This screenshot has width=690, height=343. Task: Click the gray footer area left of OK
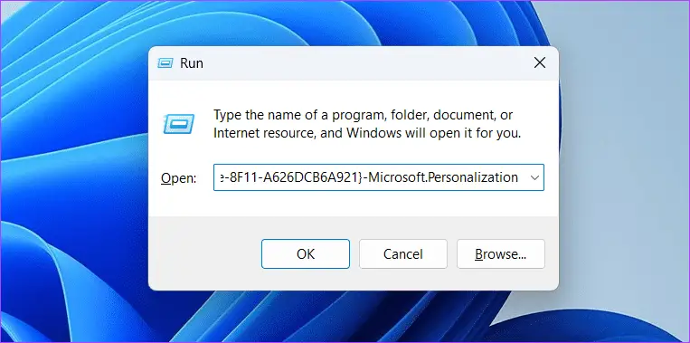[204, 254]
